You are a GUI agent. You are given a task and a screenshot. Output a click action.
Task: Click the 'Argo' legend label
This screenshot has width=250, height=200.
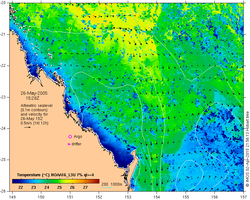click(x=78, y=137)
